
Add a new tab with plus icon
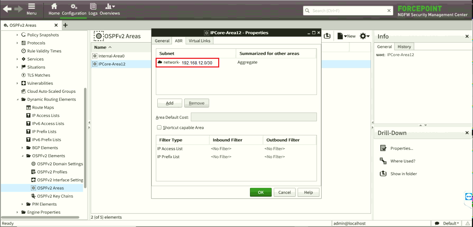pyautogui.click(x=65, y=25)
